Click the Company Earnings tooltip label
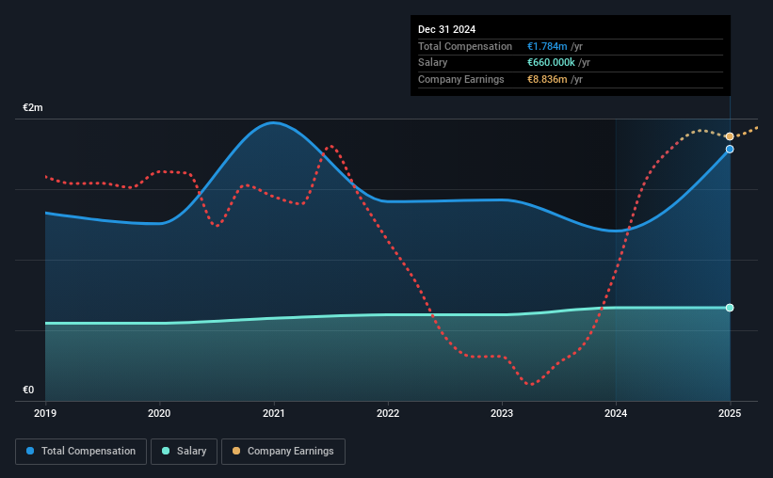 461,79
